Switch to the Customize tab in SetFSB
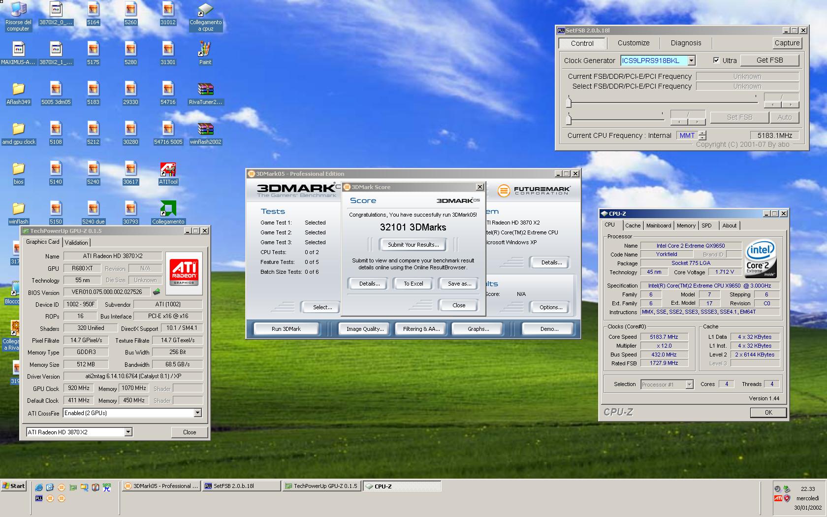 (x=634, y=43)
